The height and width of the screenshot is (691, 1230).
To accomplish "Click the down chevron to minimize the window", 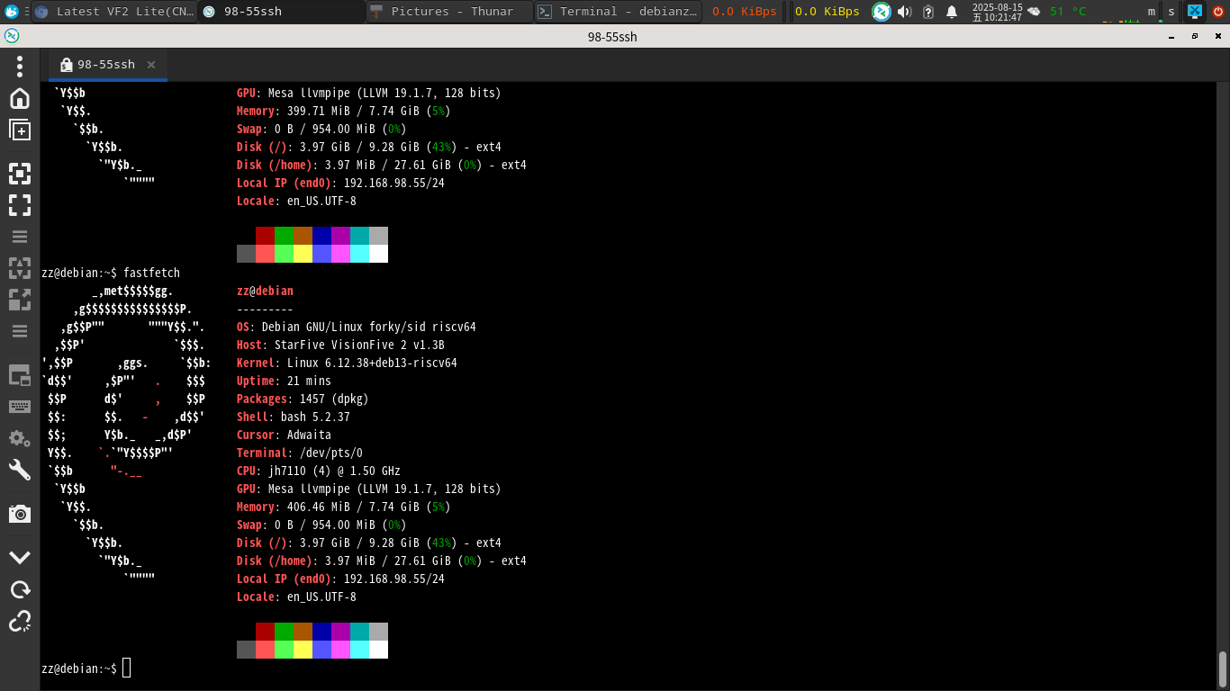I will pos(20,557).
